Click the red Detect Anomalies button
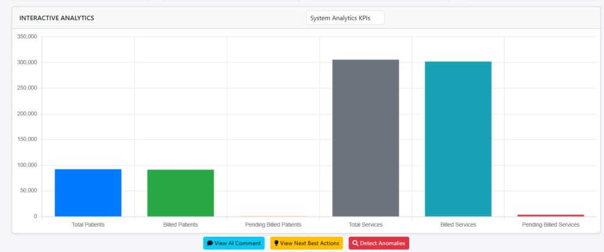 pyautogui.click(x=378, y=243)
